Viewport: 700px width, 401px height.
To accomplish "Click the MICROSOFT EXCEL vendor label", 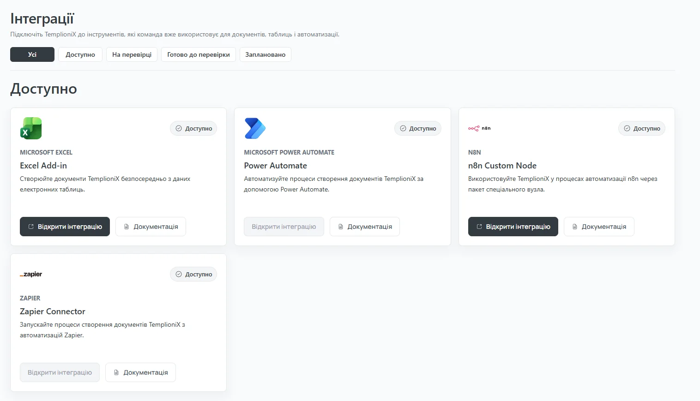I will pyautogui.click(x=46, y=152).
